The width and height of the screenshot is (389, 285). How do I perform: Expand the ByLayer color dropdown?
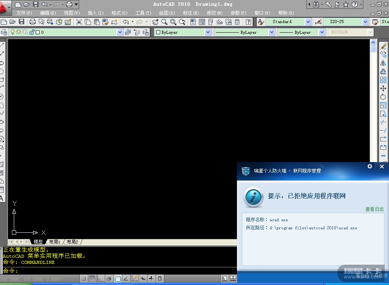click(208, 32)
